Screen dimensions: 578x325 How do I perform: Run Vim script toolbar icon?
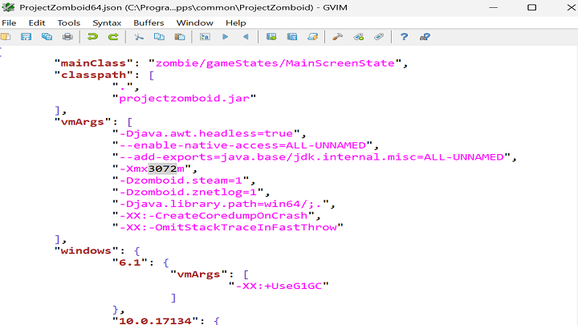click(x=313, y=37)
